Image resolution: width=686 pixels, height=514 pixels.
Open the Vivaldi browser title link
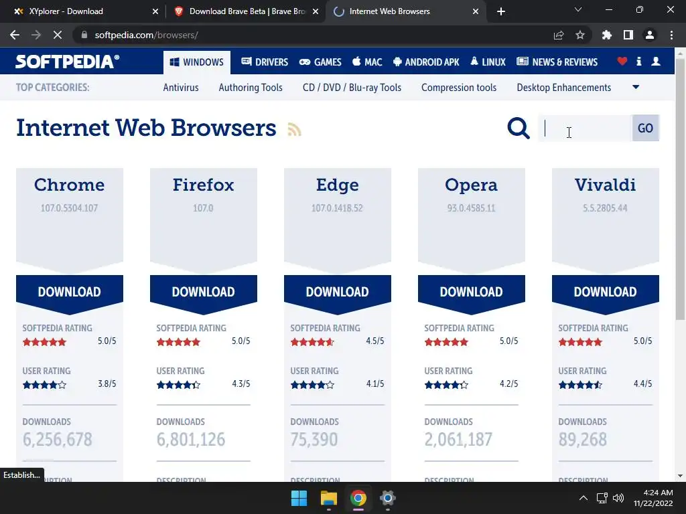click(606, 185)
